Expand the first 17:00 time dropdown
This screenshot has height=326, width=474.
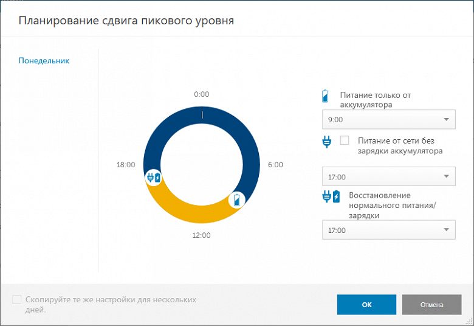pyautogui.click(x=389, y=176)
